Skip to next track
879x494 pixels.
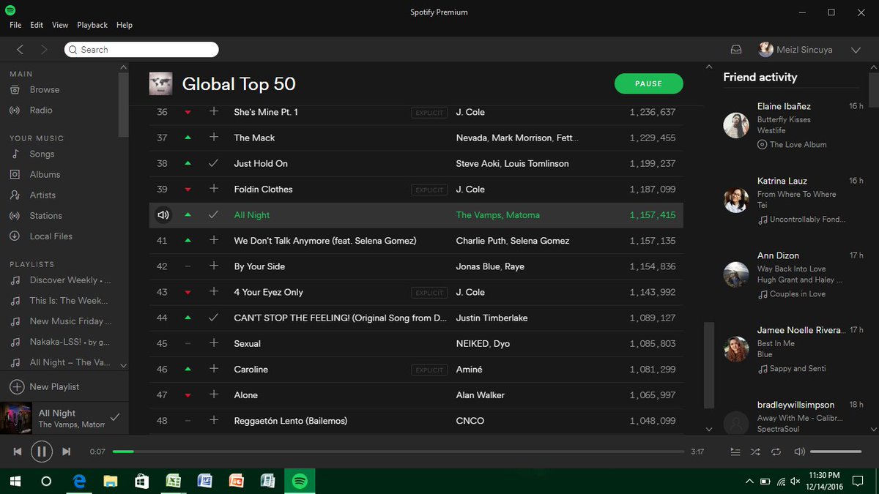pyautogui.click(x=66, y=452)
